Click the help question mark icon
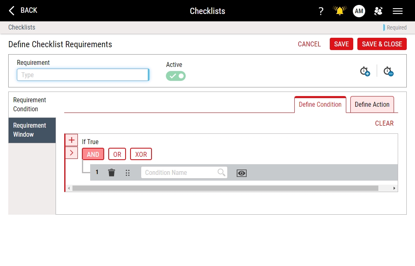 tap(321, 11)
